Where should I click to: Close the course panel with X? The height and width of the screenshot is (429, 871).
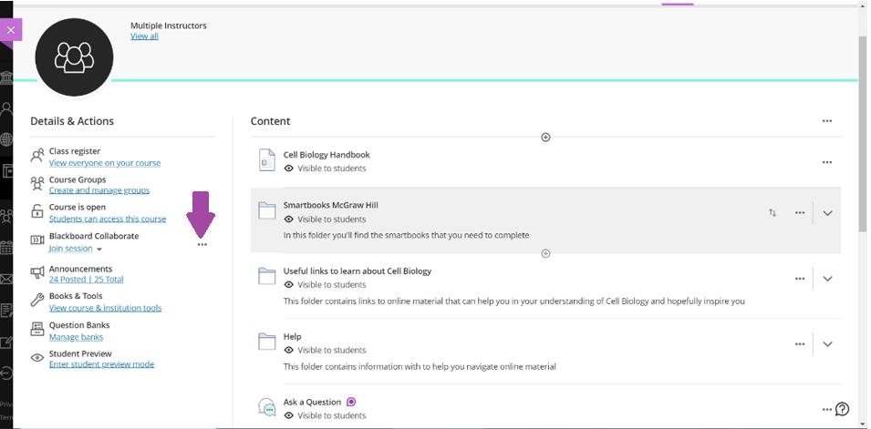point(11,30)
